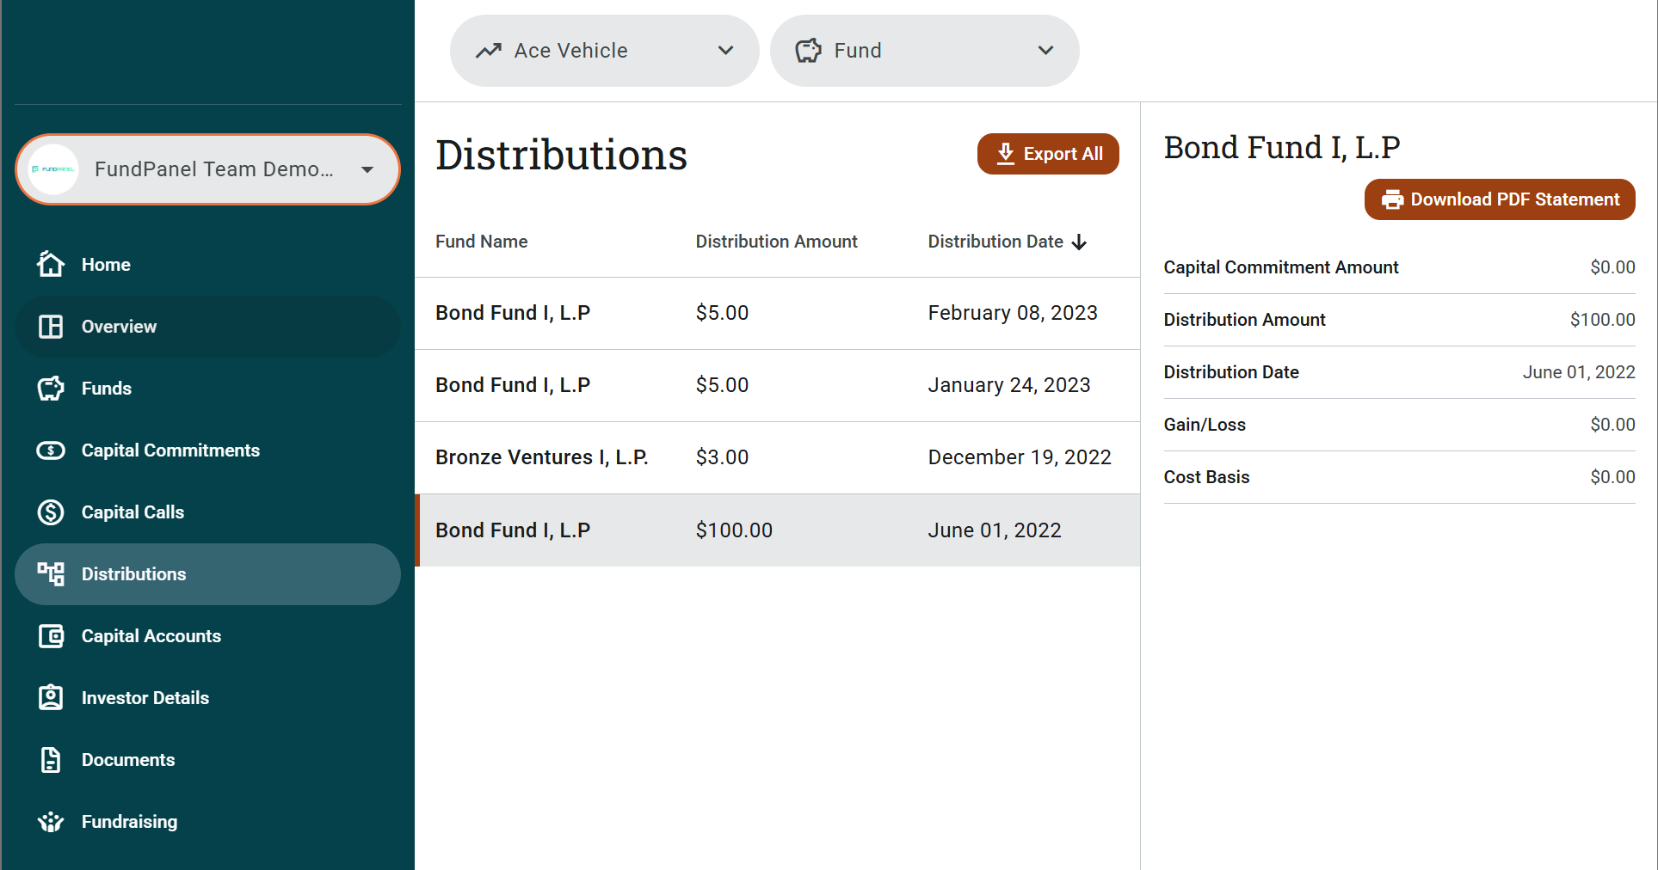Click the Distribution Date June 01, 2022 value in details
Viewport: 1658px width, 870px height.
coord(1579,372)
